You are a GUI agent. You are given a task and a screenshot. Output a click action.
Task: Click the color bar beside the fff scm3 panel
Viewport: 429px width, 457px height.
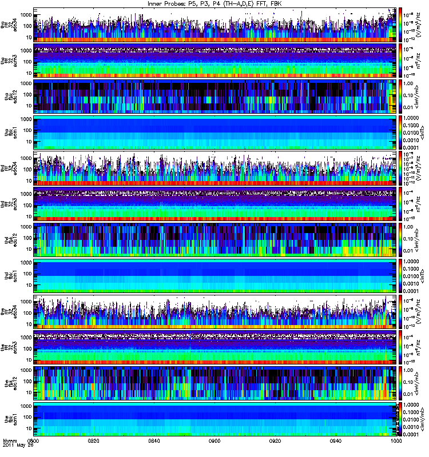400,348
